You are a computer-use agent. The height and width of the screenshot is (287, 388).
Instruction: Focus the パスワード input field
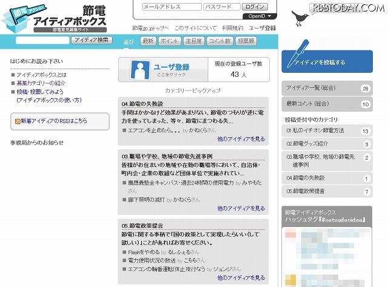click(x=222, y=7)
